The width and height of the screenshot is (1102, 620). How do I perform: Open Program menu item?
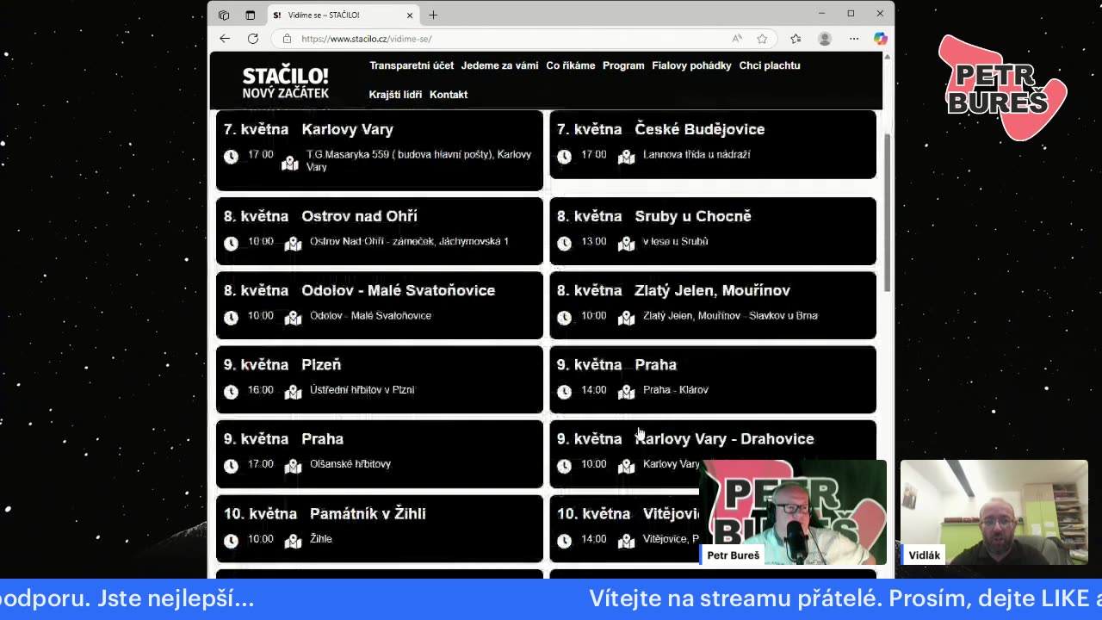coord(623,65)
